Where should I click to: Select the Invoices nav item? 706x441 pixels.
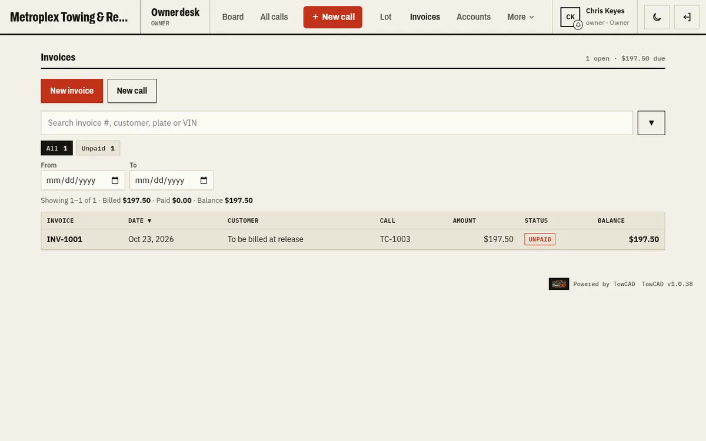[x=425, y=17]
